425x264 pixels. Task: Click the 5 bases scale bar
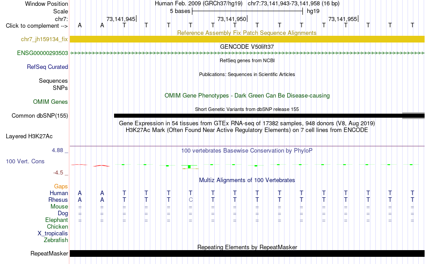[x=247, y=11]
